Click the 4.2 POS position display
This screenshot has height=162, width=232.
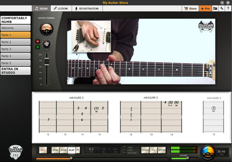pos(91,150)
